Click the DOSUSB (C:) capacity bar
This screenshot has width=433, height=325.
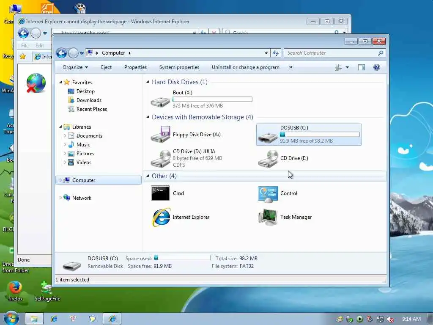(320, 134)
